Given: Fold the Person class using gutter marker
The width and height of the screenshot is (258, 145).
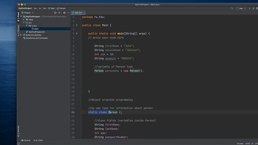Looking at the screenshot, I should click(81, 112).
